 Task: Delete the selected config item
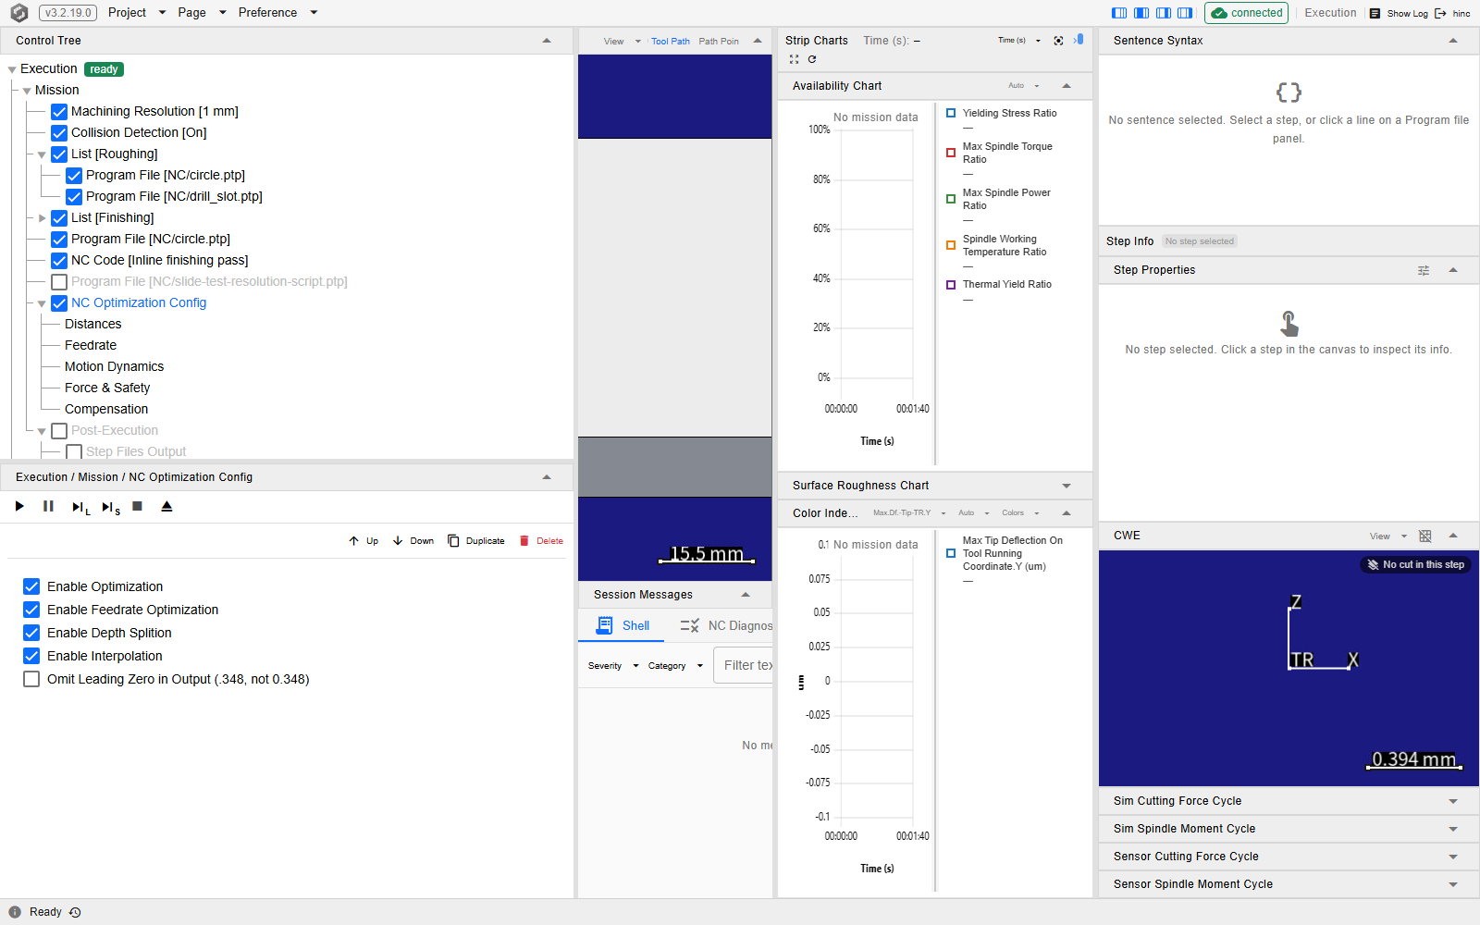pyautogui.click(x=541, y=541)
